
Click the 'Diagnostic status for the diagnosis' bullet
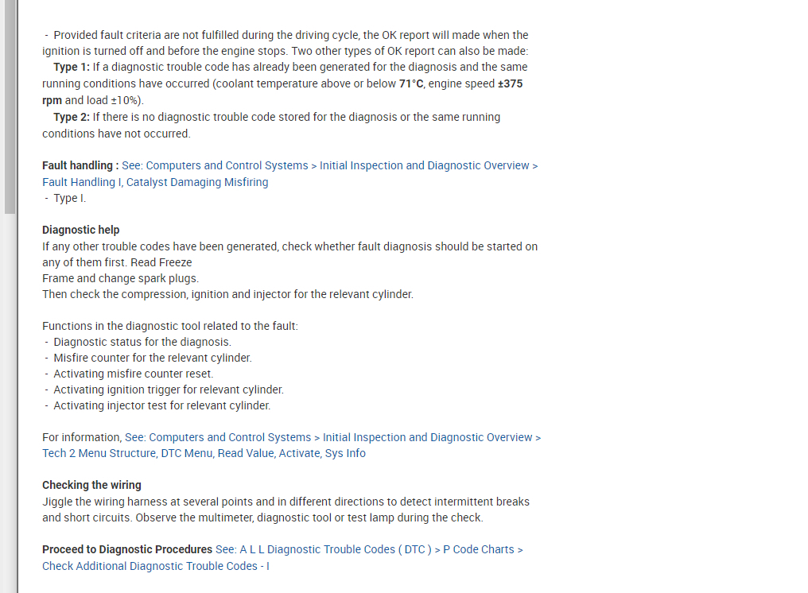[x=142, y=342]
